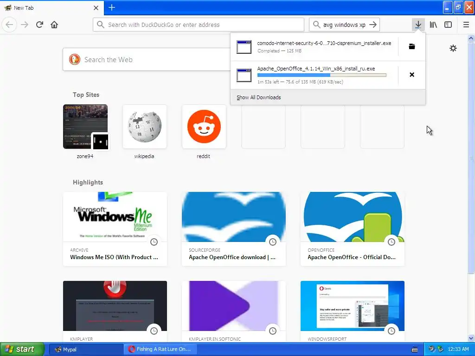Image resolution: width=475 pixels, height=356 pixels.
Task: Select the New Tab tab
Action: [x=51, y=8]
